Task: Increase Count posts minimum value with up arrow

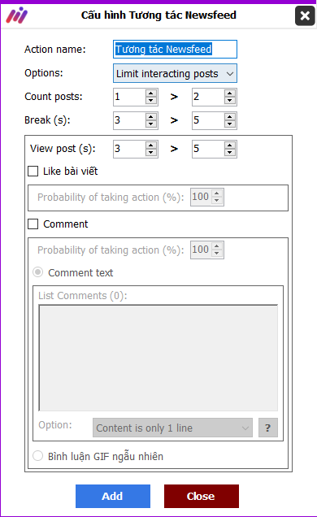Action: tap(151, 93)
